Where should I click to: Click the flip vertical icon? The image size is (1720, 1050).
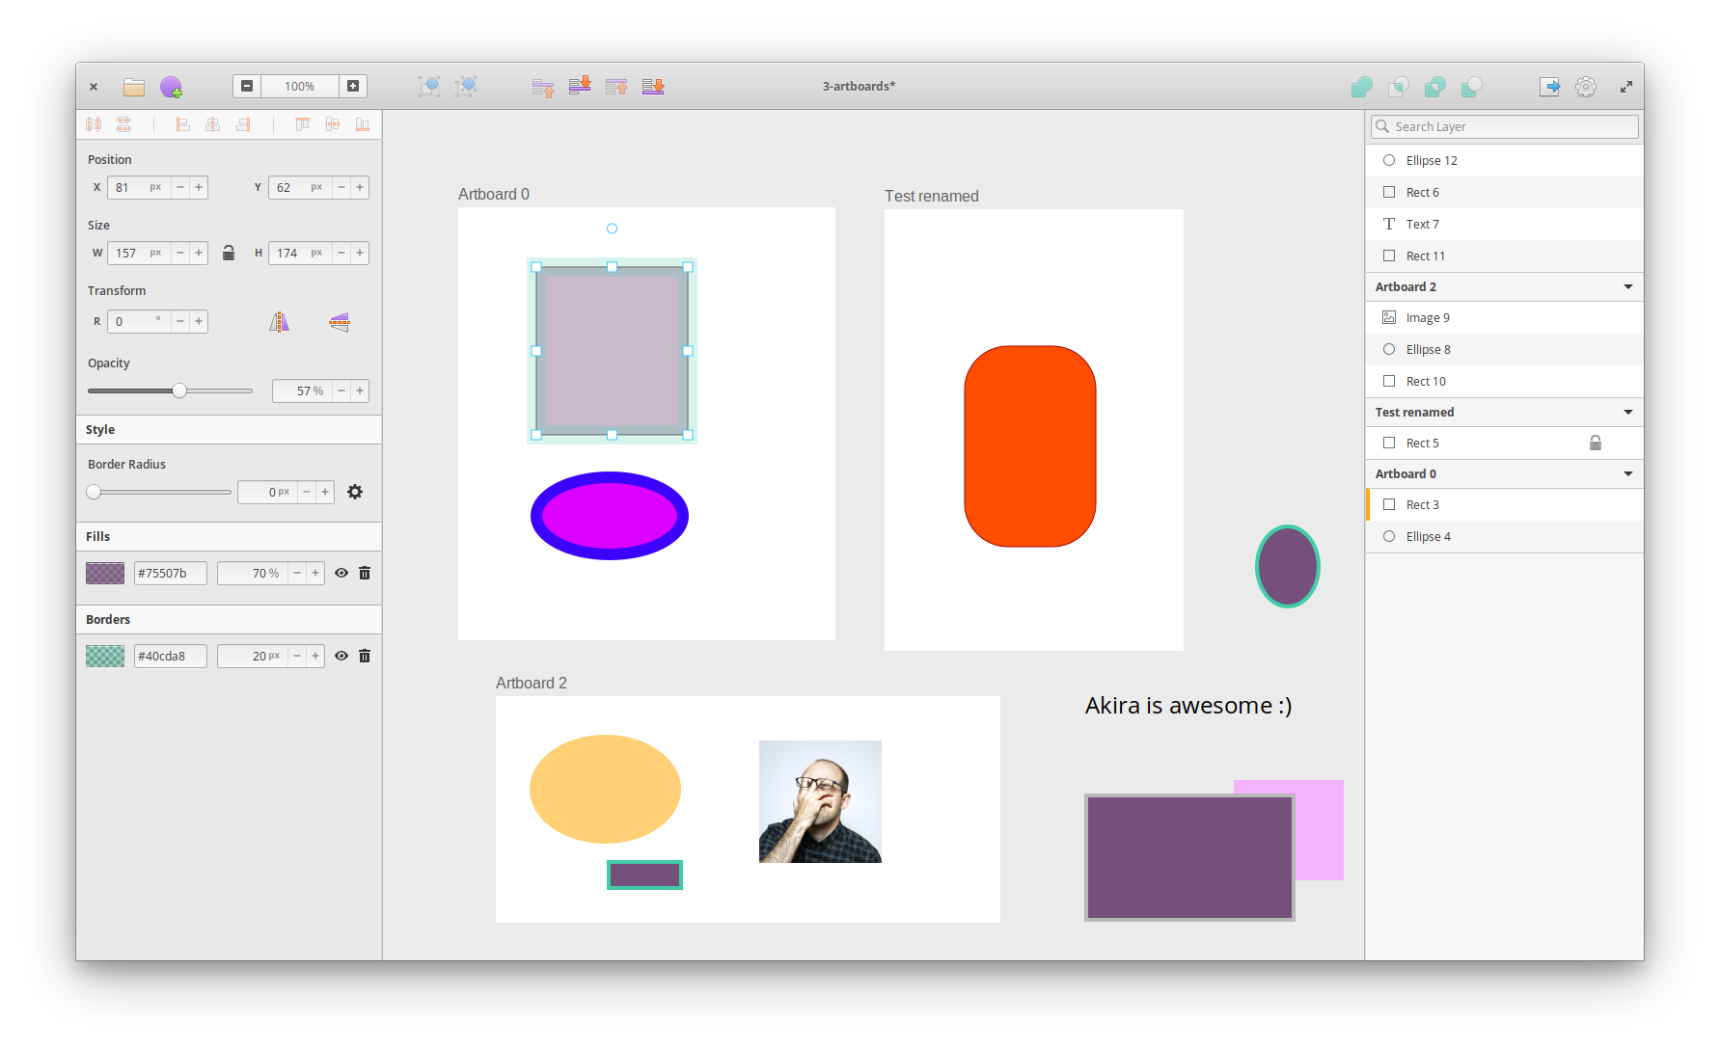click(340, 322)
